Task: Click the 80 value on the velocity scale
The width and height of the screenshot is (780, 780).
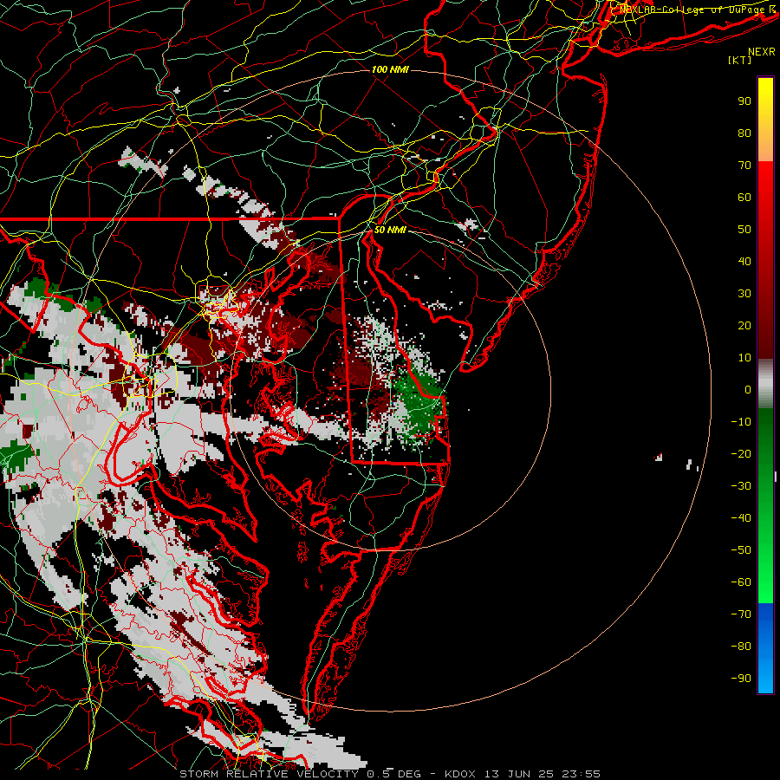Action: click(x=744, y=133)
